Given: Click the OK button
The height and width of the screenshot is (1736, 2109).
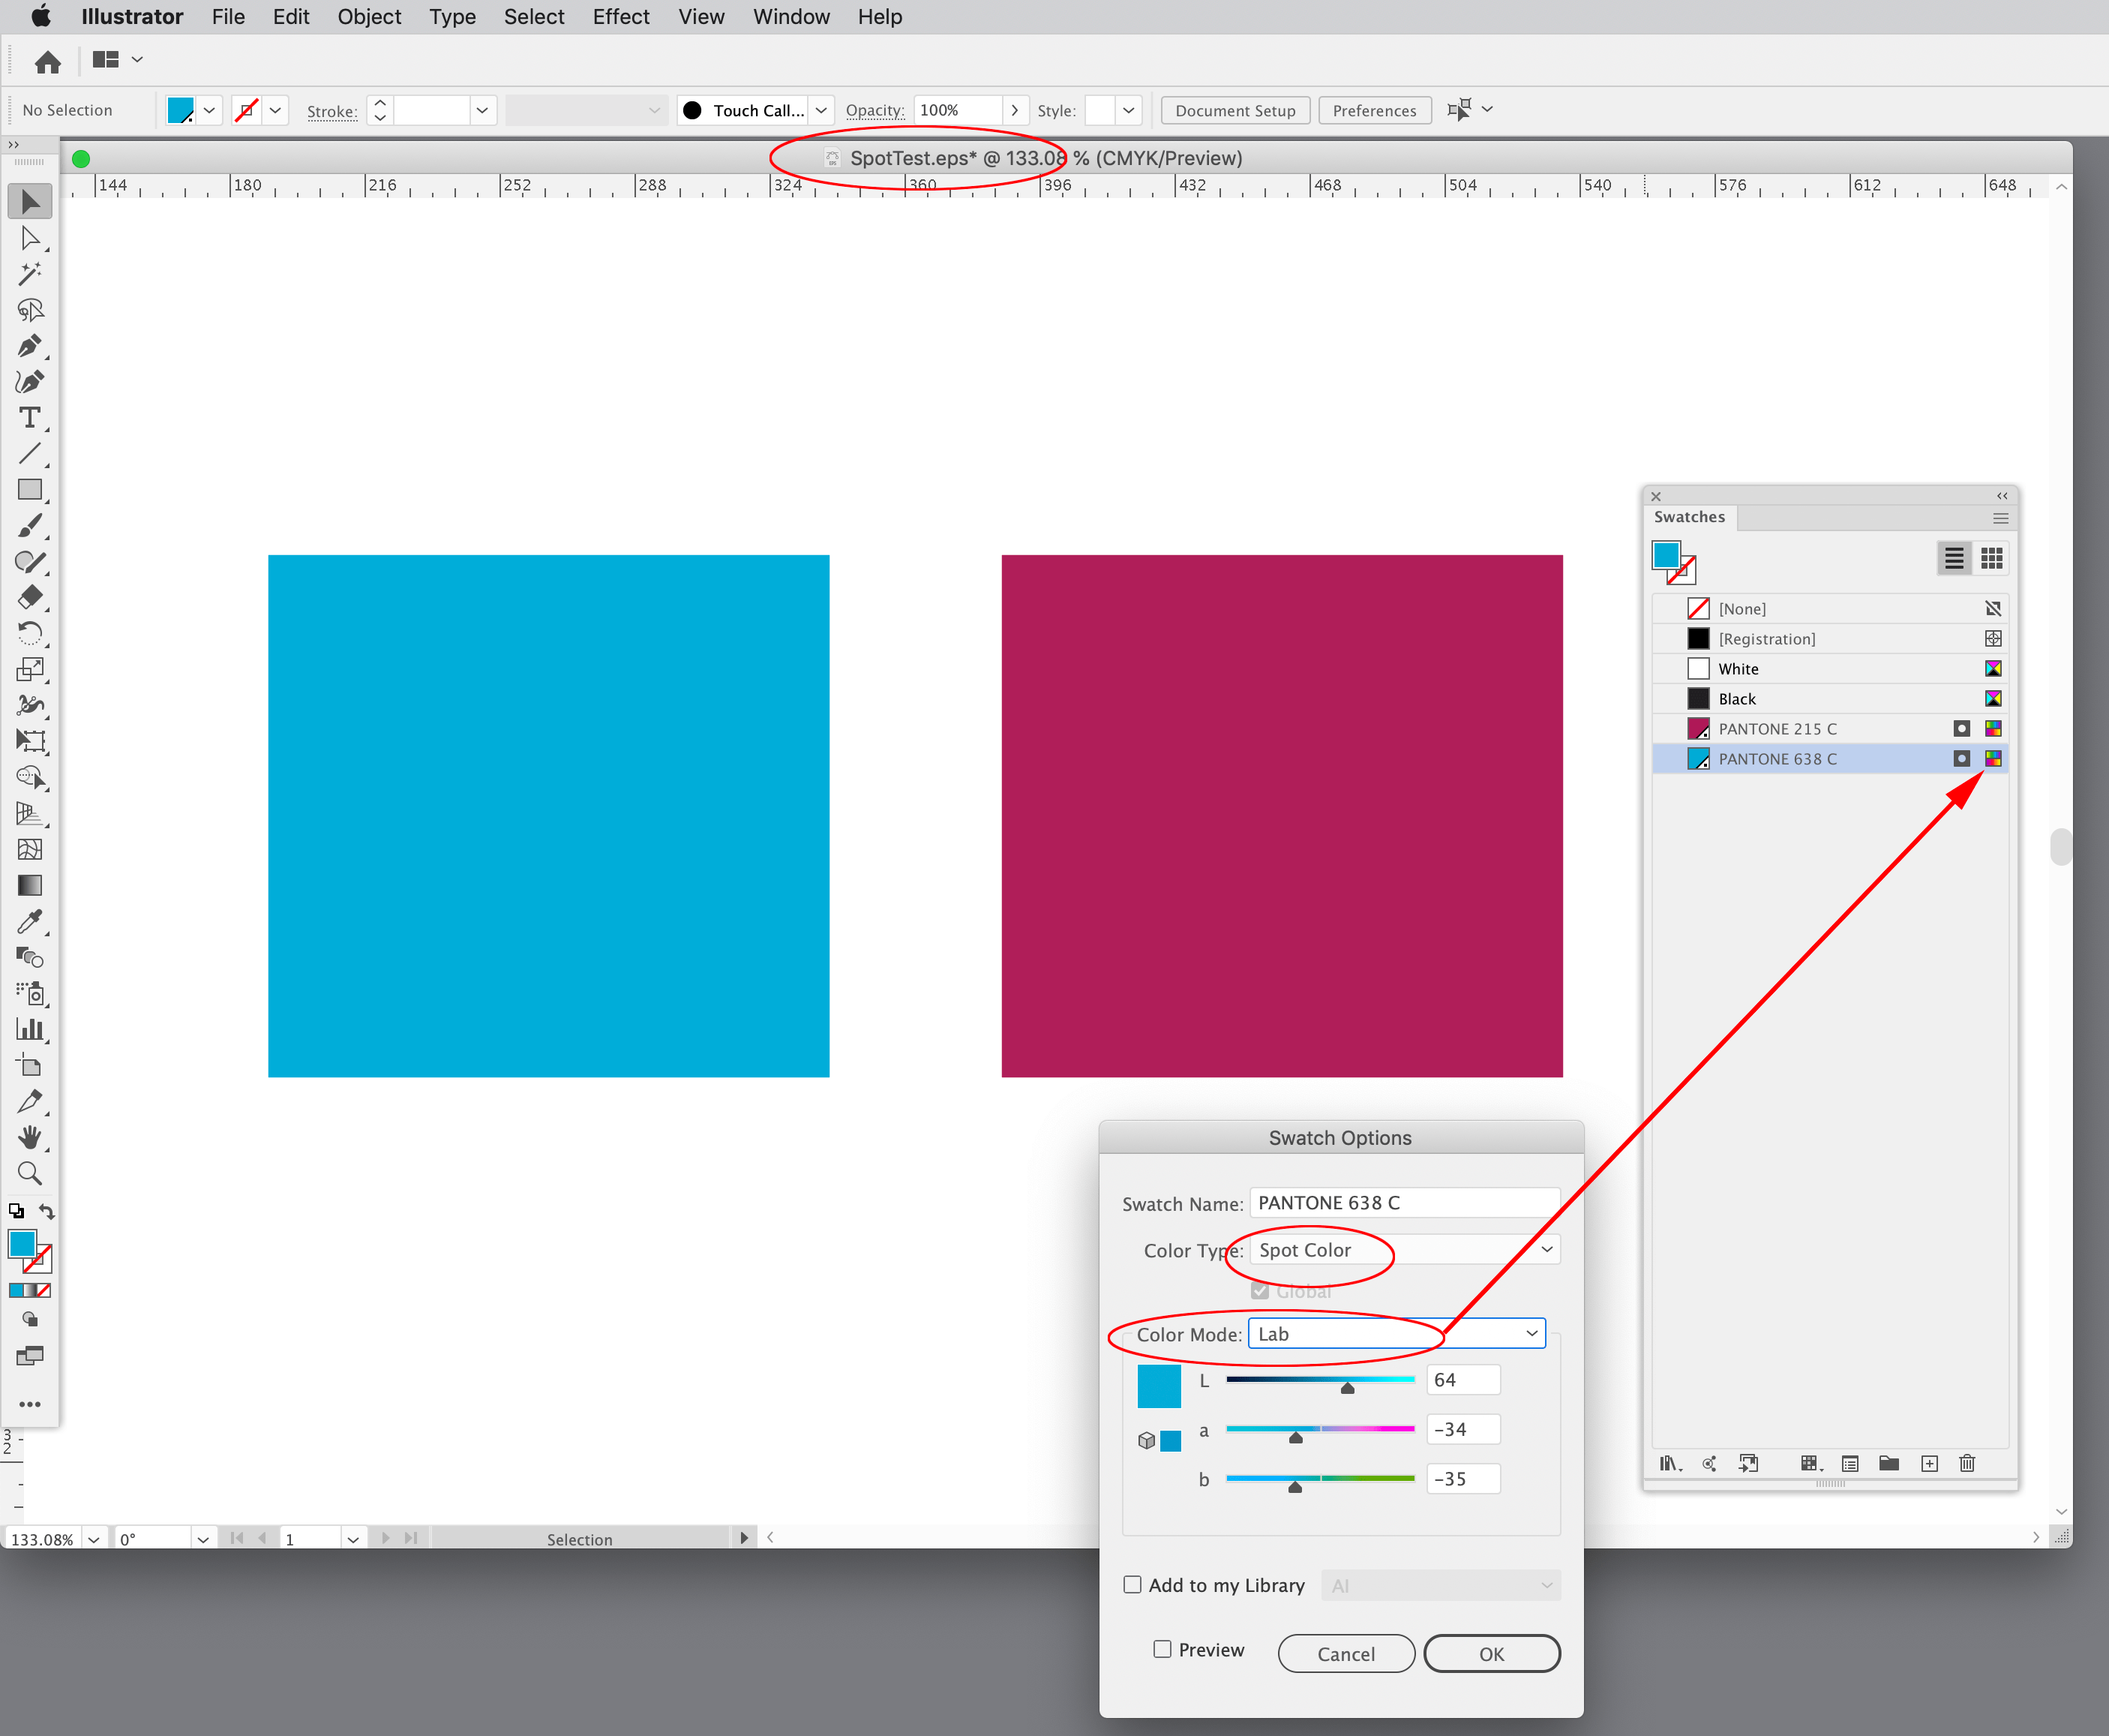Looking at the screenshot, I should [1491, 1653].
